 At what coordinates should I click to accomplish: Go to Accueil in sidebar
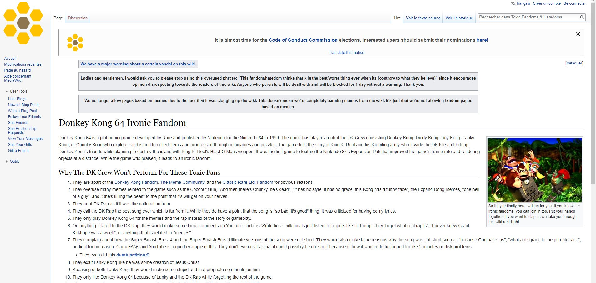pos(10,59)
